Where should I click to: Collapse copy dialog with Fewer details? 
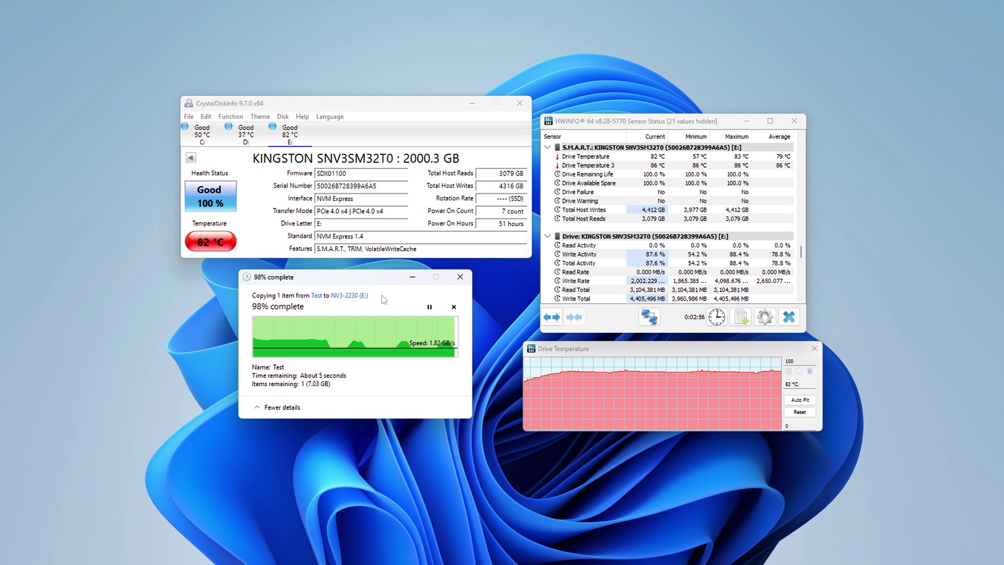point(277,407)
